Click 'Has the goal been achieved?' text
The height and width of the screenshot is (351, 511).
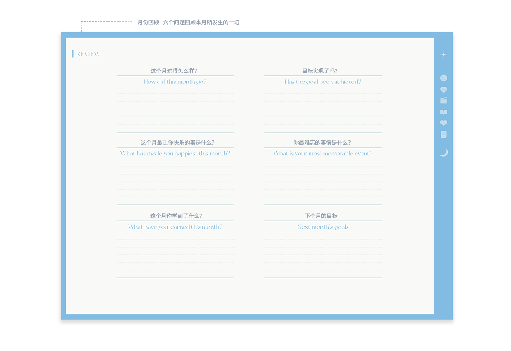(x=323, y=82)
